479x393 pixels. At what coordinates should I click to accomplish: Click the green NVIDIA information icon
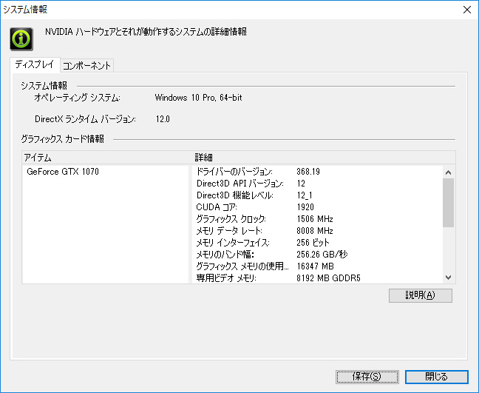pos(21,39)
